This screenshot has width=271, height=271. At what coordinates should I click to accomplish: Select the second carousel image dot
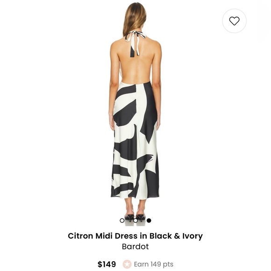tap(135, 221)
